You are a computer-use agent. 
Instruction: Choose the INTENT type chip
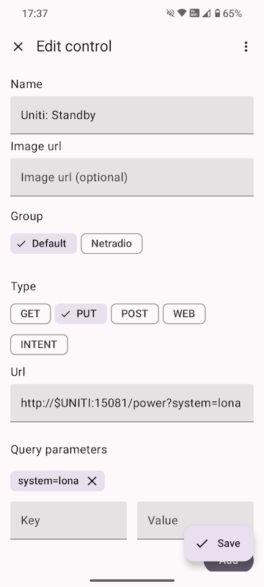point(39,344)
